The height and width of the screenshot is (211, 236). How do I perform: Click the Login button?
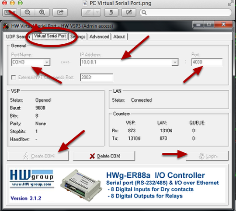[x=207, y=156]
